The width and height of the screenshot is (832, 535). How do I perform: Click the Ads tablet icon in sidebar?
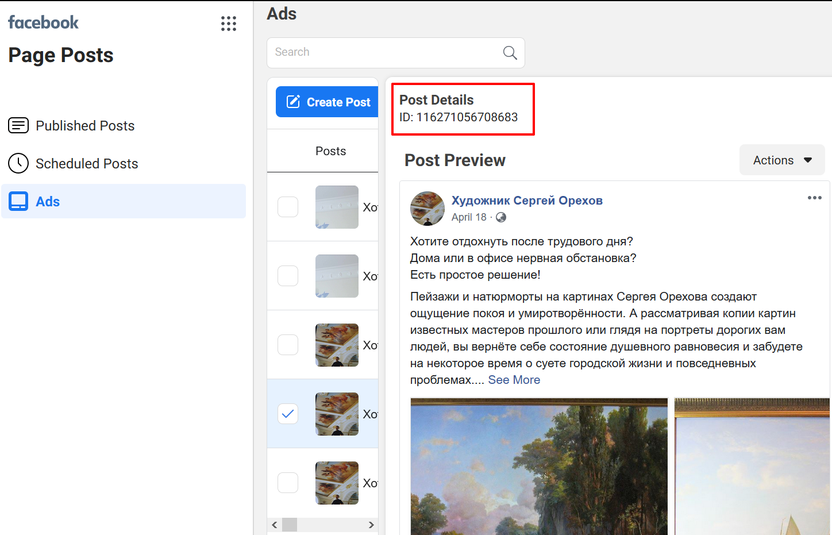[x=18, y=201]
